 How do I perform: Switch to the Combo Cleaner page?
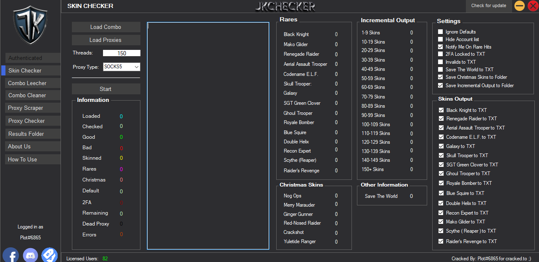click(33, 96)
